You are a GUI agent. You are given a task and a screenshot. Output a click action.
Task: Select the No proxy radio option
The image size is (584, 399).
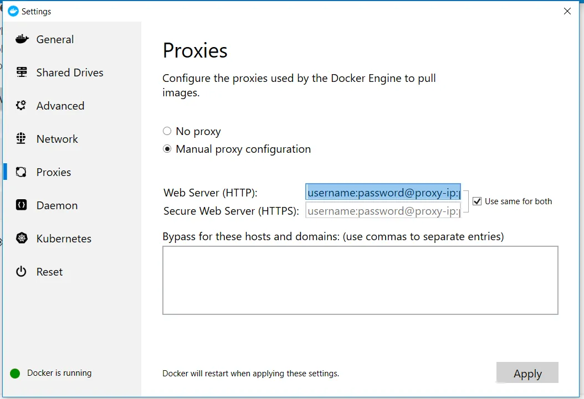[167, 132]
